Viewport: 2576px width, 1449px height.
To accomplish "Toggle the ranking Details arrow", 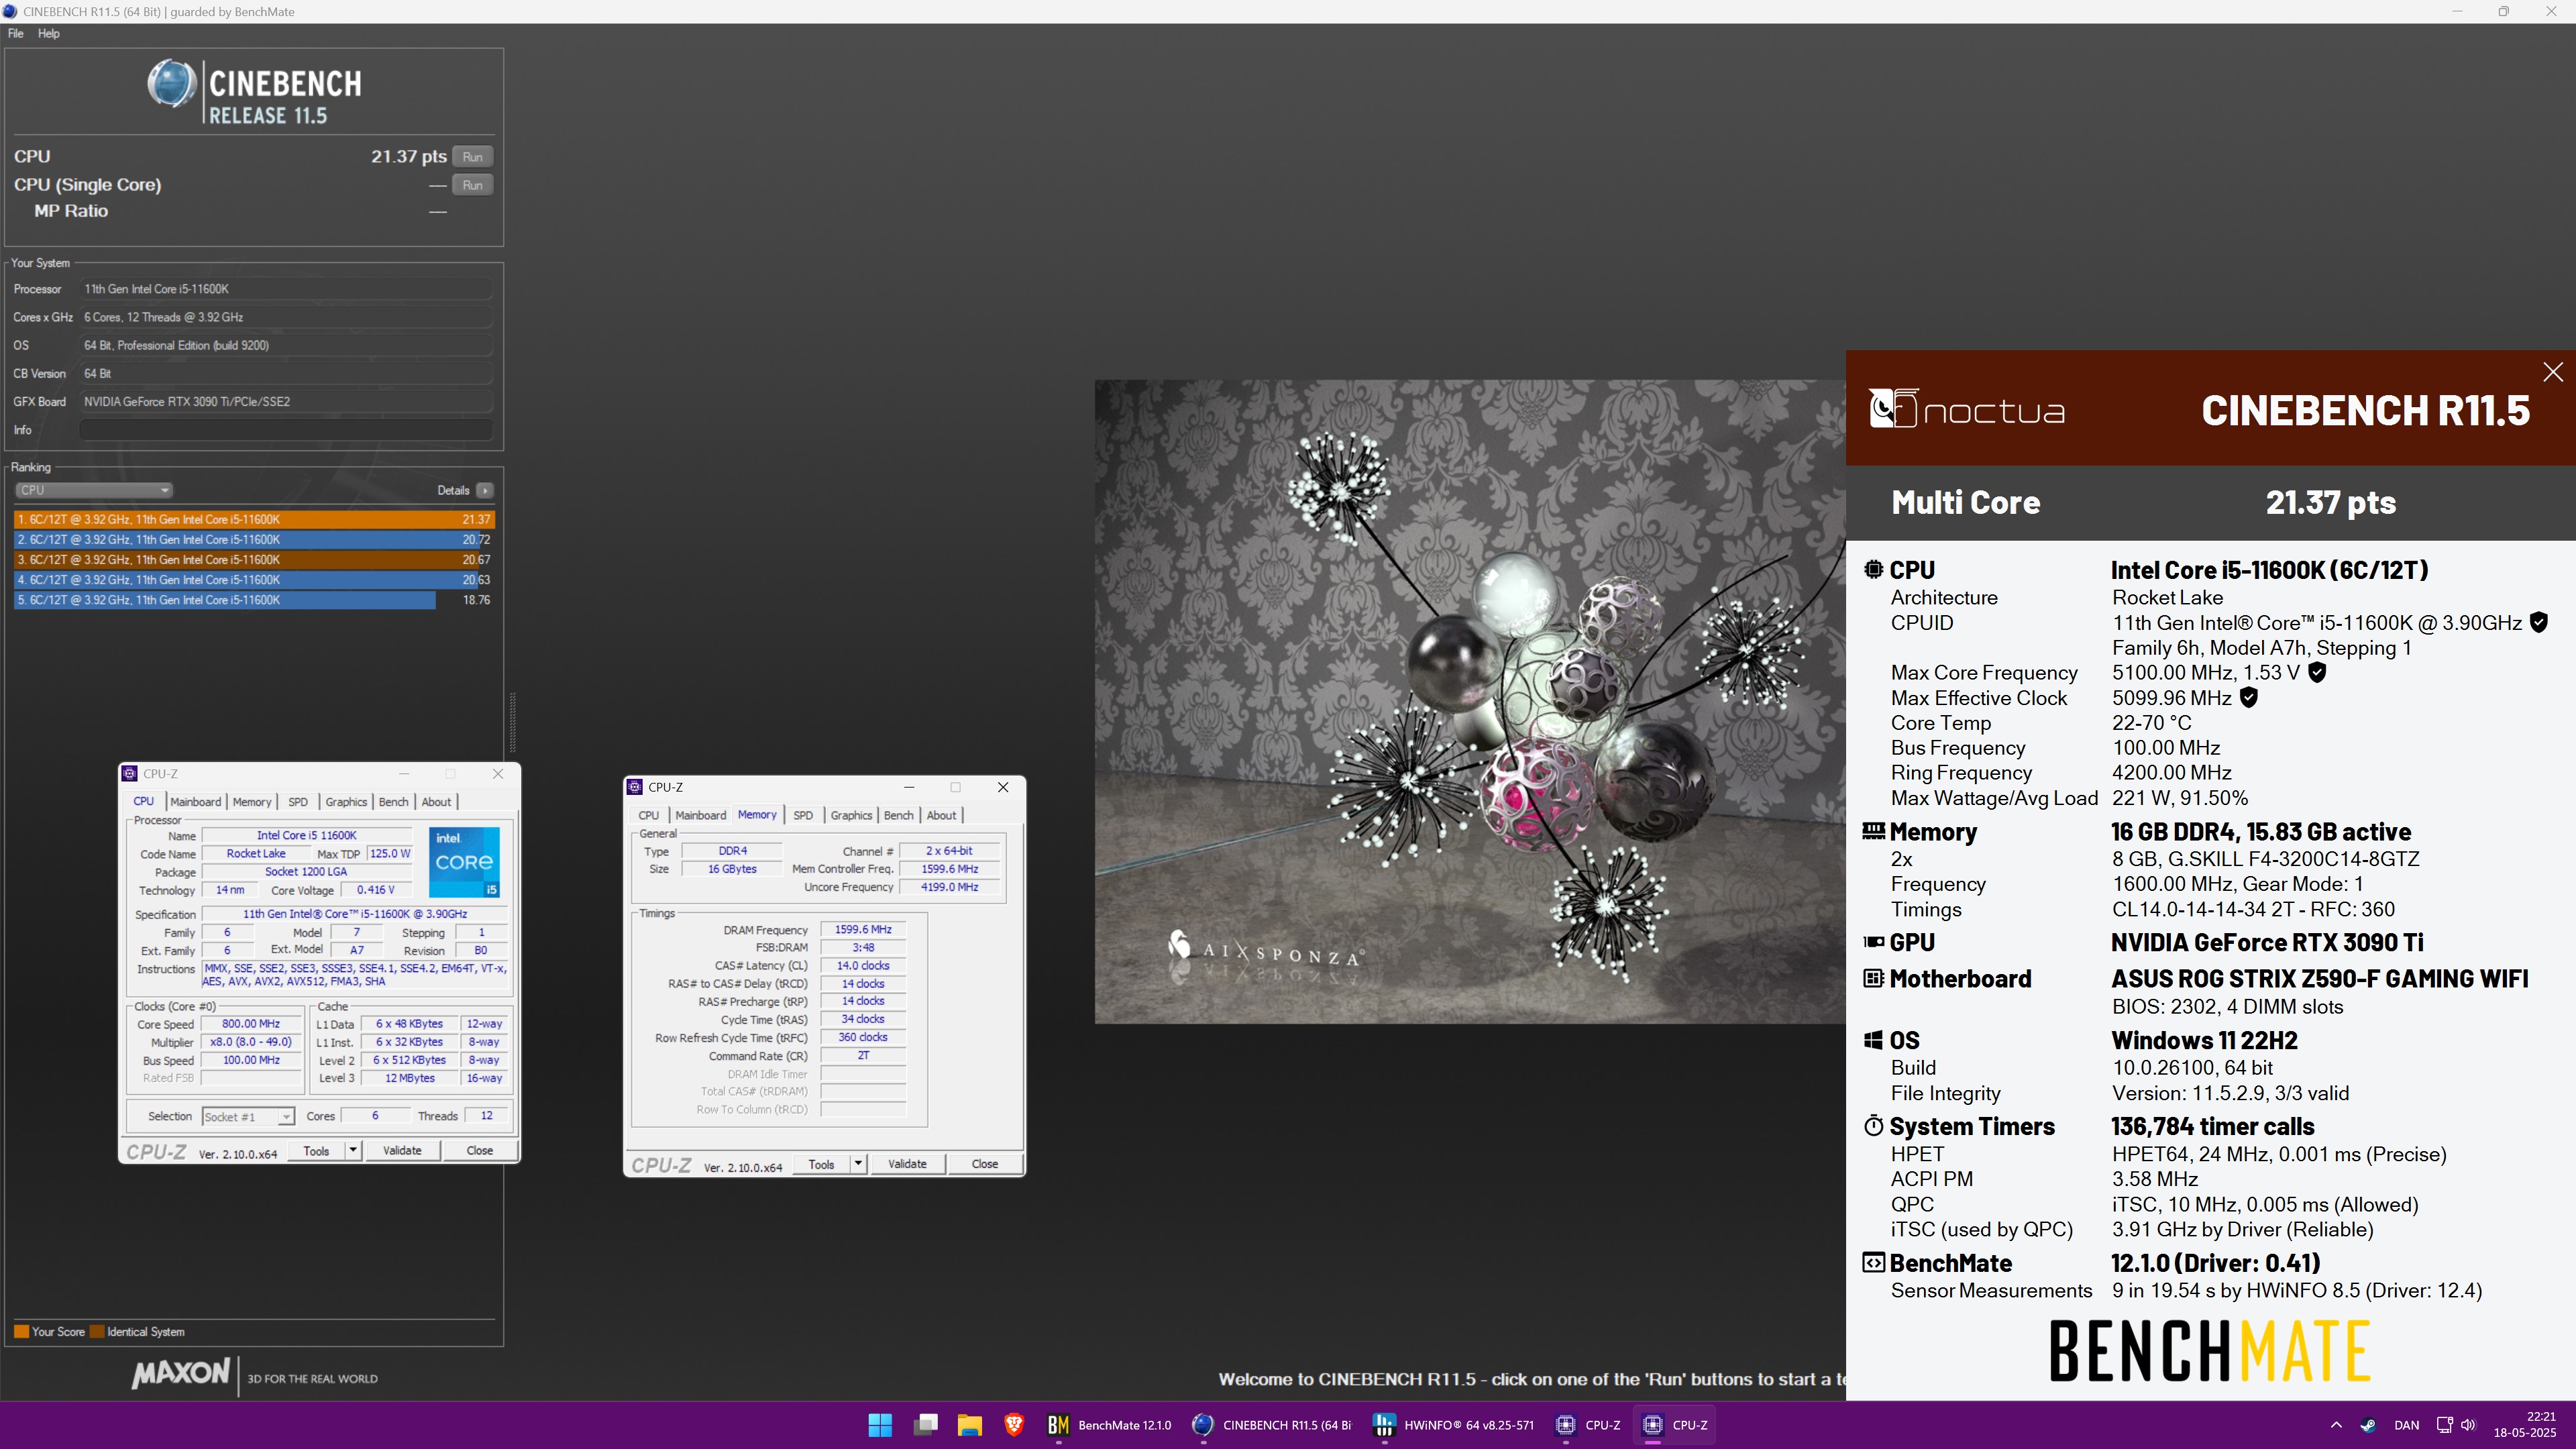I will pyautogui.click(x=485, y=490).
